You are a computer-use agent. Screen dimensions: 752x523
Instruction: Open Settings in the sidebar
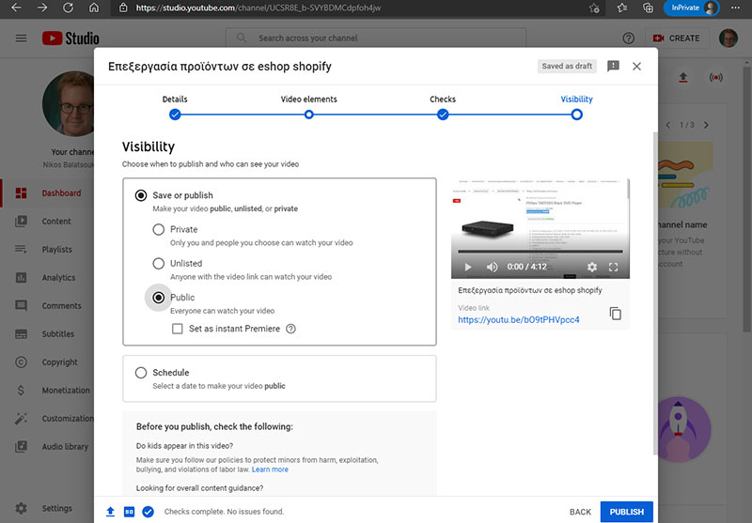point(48,508)
